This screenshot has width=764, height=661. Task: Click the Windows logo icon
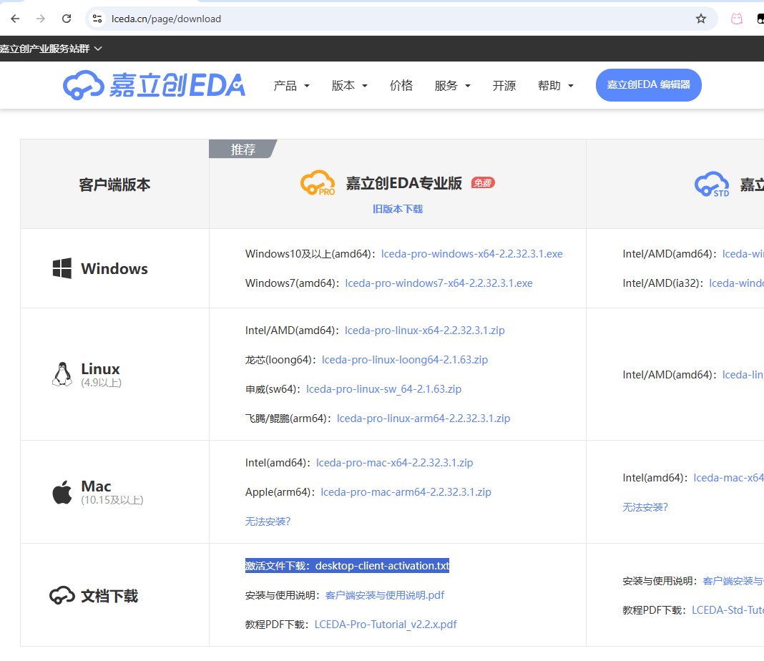[62, 268]
